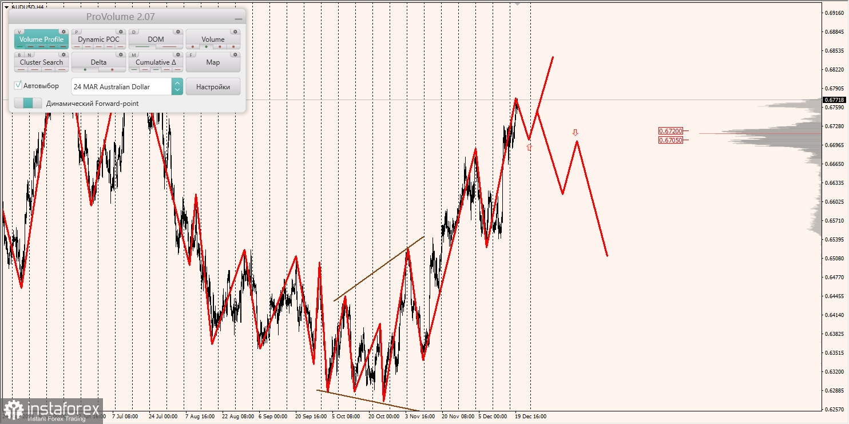Click the M hotkey tag on Cumulative Δ
The width and height of the screenshot is (849, 424).
point(134,55)
